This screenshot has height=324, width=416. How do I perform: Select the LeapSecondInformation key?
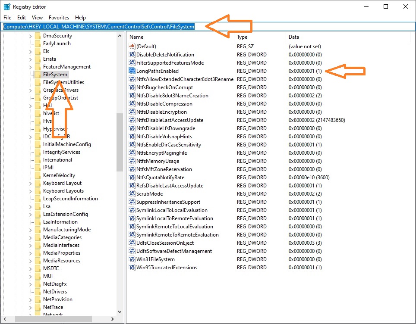70,199
